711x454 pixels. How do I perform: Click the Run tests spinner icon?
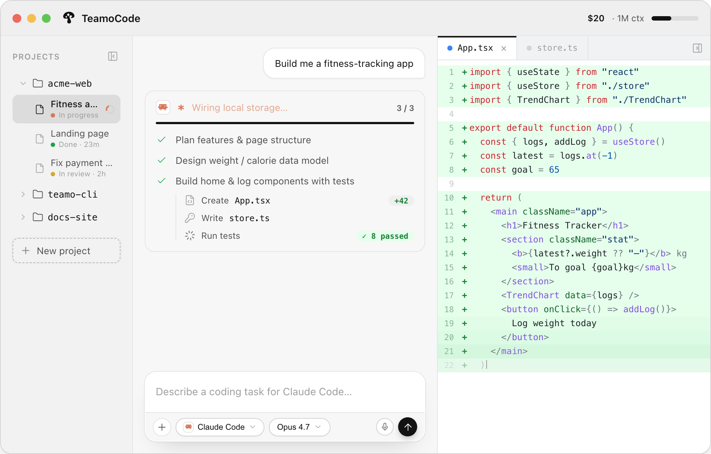point(190,235)
